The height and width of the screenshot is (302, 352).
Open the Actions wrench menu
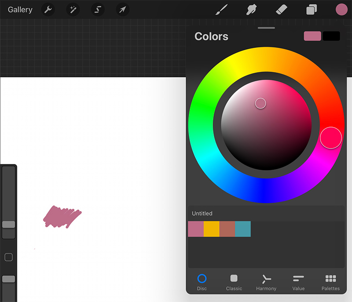pos(48,10)
